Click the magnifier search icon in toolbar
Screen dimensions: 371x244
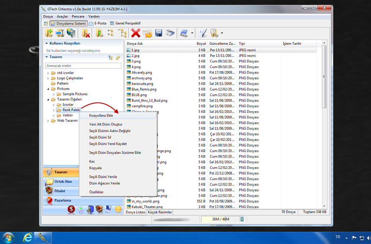tap(214, 33)
